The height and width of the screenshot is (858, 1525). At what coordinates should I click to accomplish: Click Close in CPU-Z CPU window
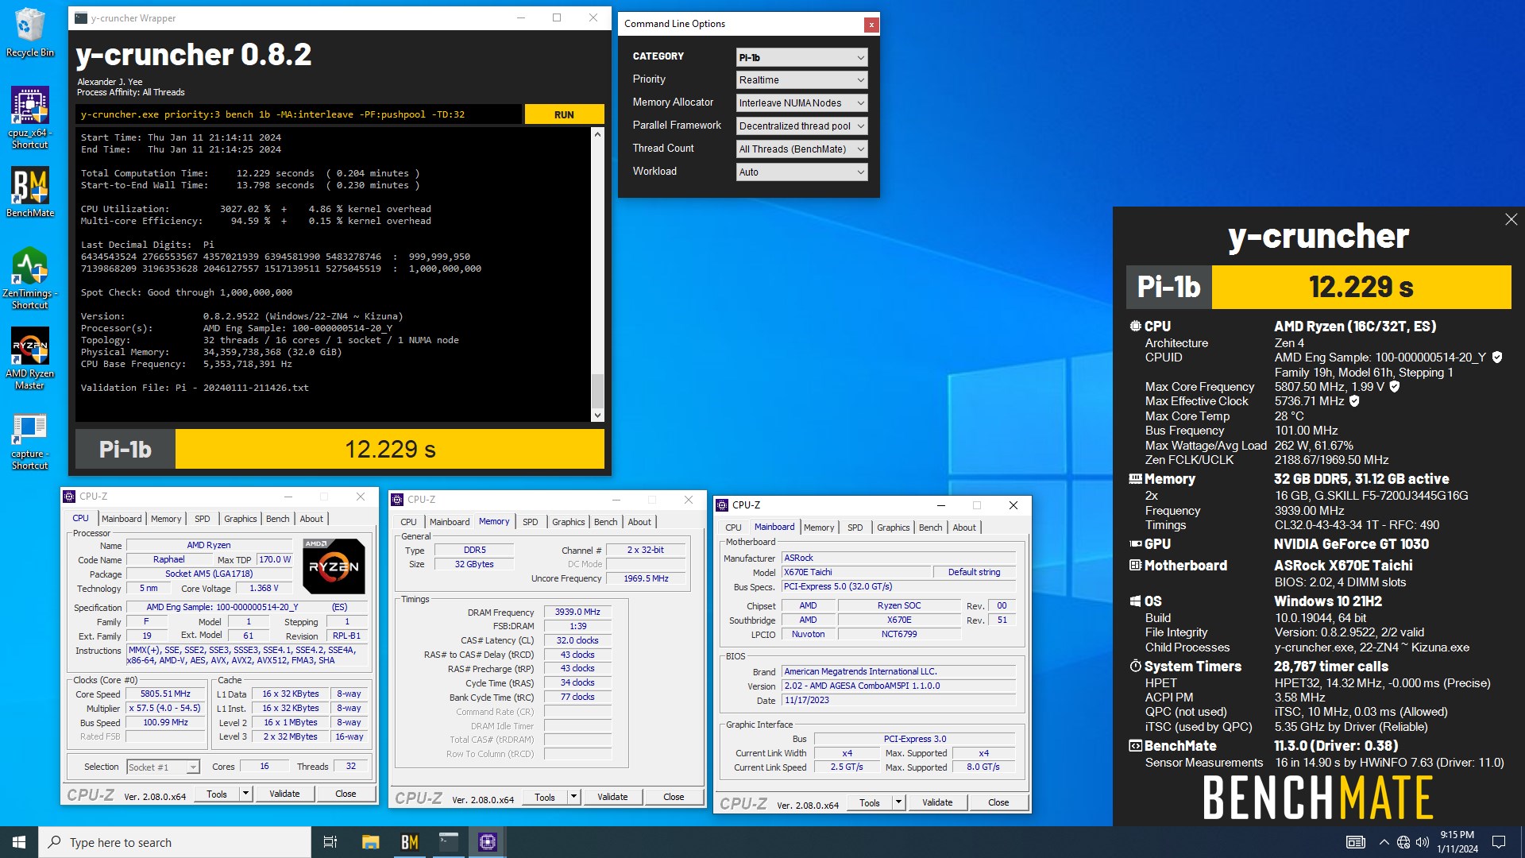click(x=346, y=794)
